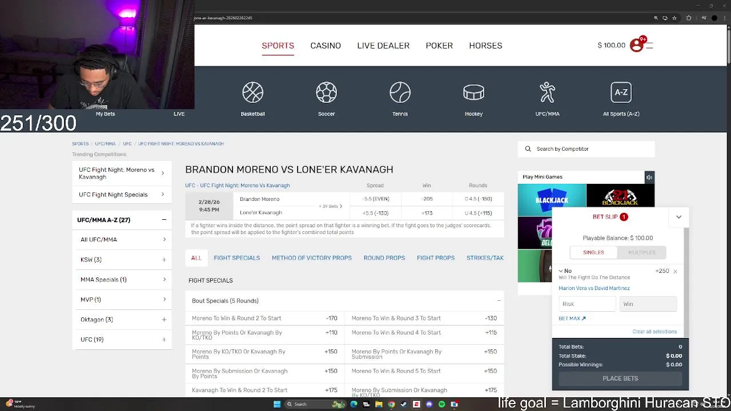The image size is (731, 411).
Task: Click the UFC/MMA breadcrumb link
Action: coord(105,144)
